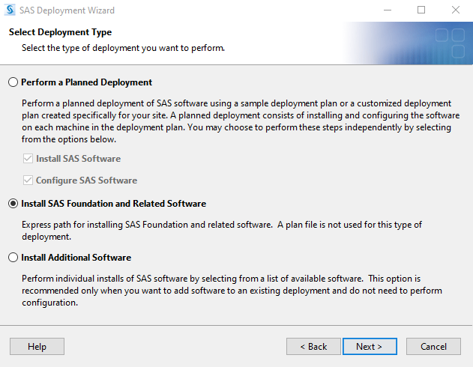Click the Install Additional Software label text
The height and width of the screenshot is (367, 473).
point(76,258)
